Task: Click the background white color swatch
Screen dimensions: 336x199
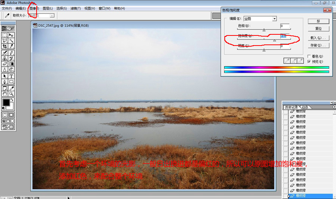Action: (11, 107)
